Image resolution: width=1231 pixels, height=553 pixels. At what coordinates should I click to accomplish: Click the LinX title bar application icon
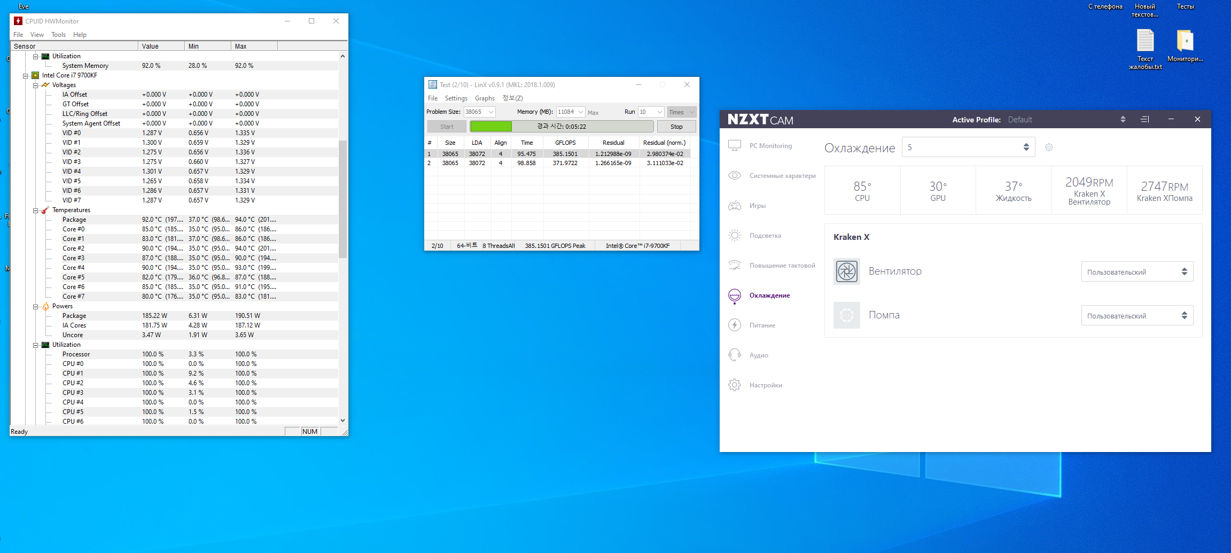(x=432, y=84)
